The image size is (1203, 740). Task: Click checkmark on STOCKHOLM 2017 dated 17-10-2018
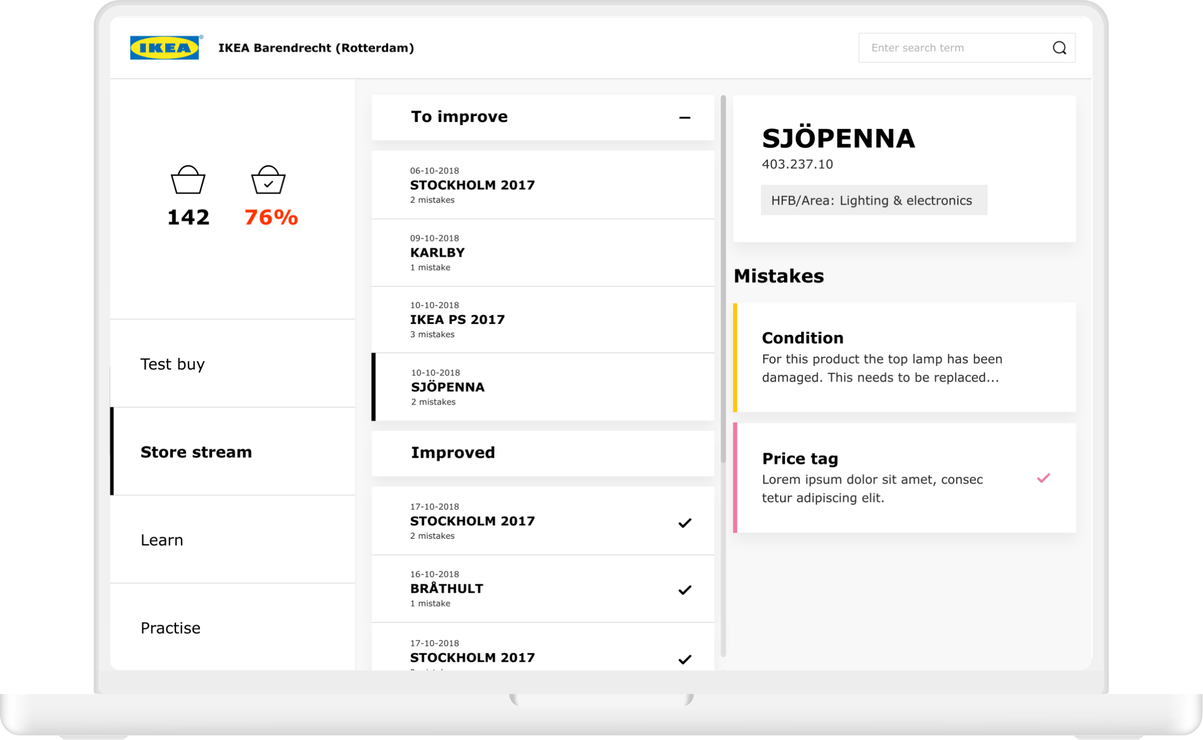pos(685,522)
